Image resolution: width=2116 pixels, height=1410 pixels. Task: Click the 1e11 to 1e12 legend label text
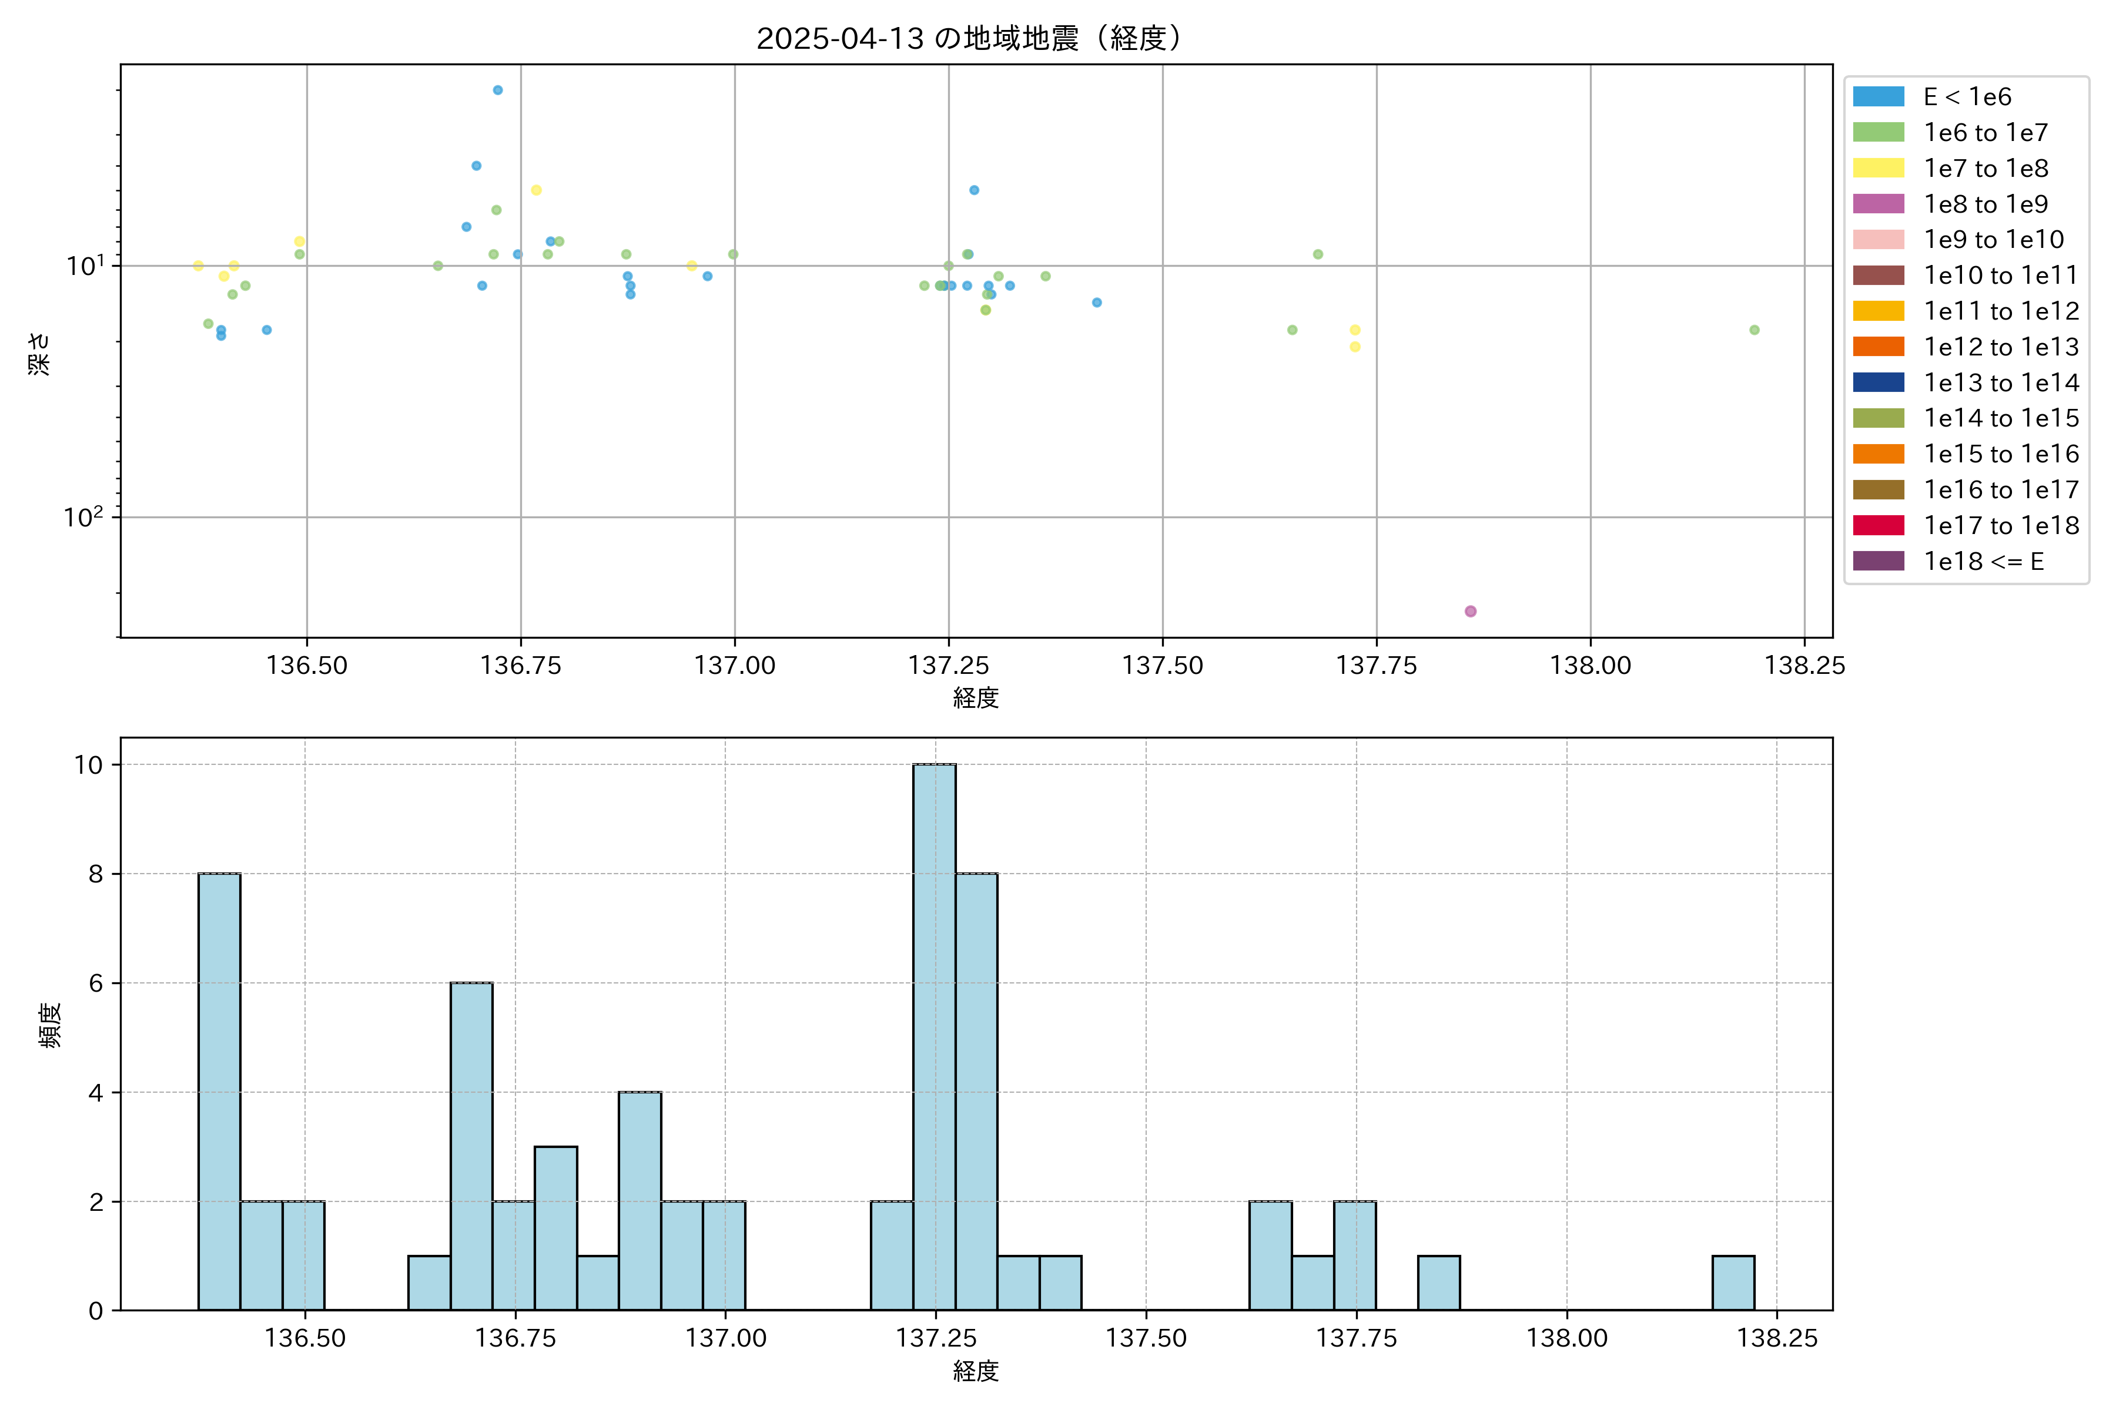coord(2001,311)
